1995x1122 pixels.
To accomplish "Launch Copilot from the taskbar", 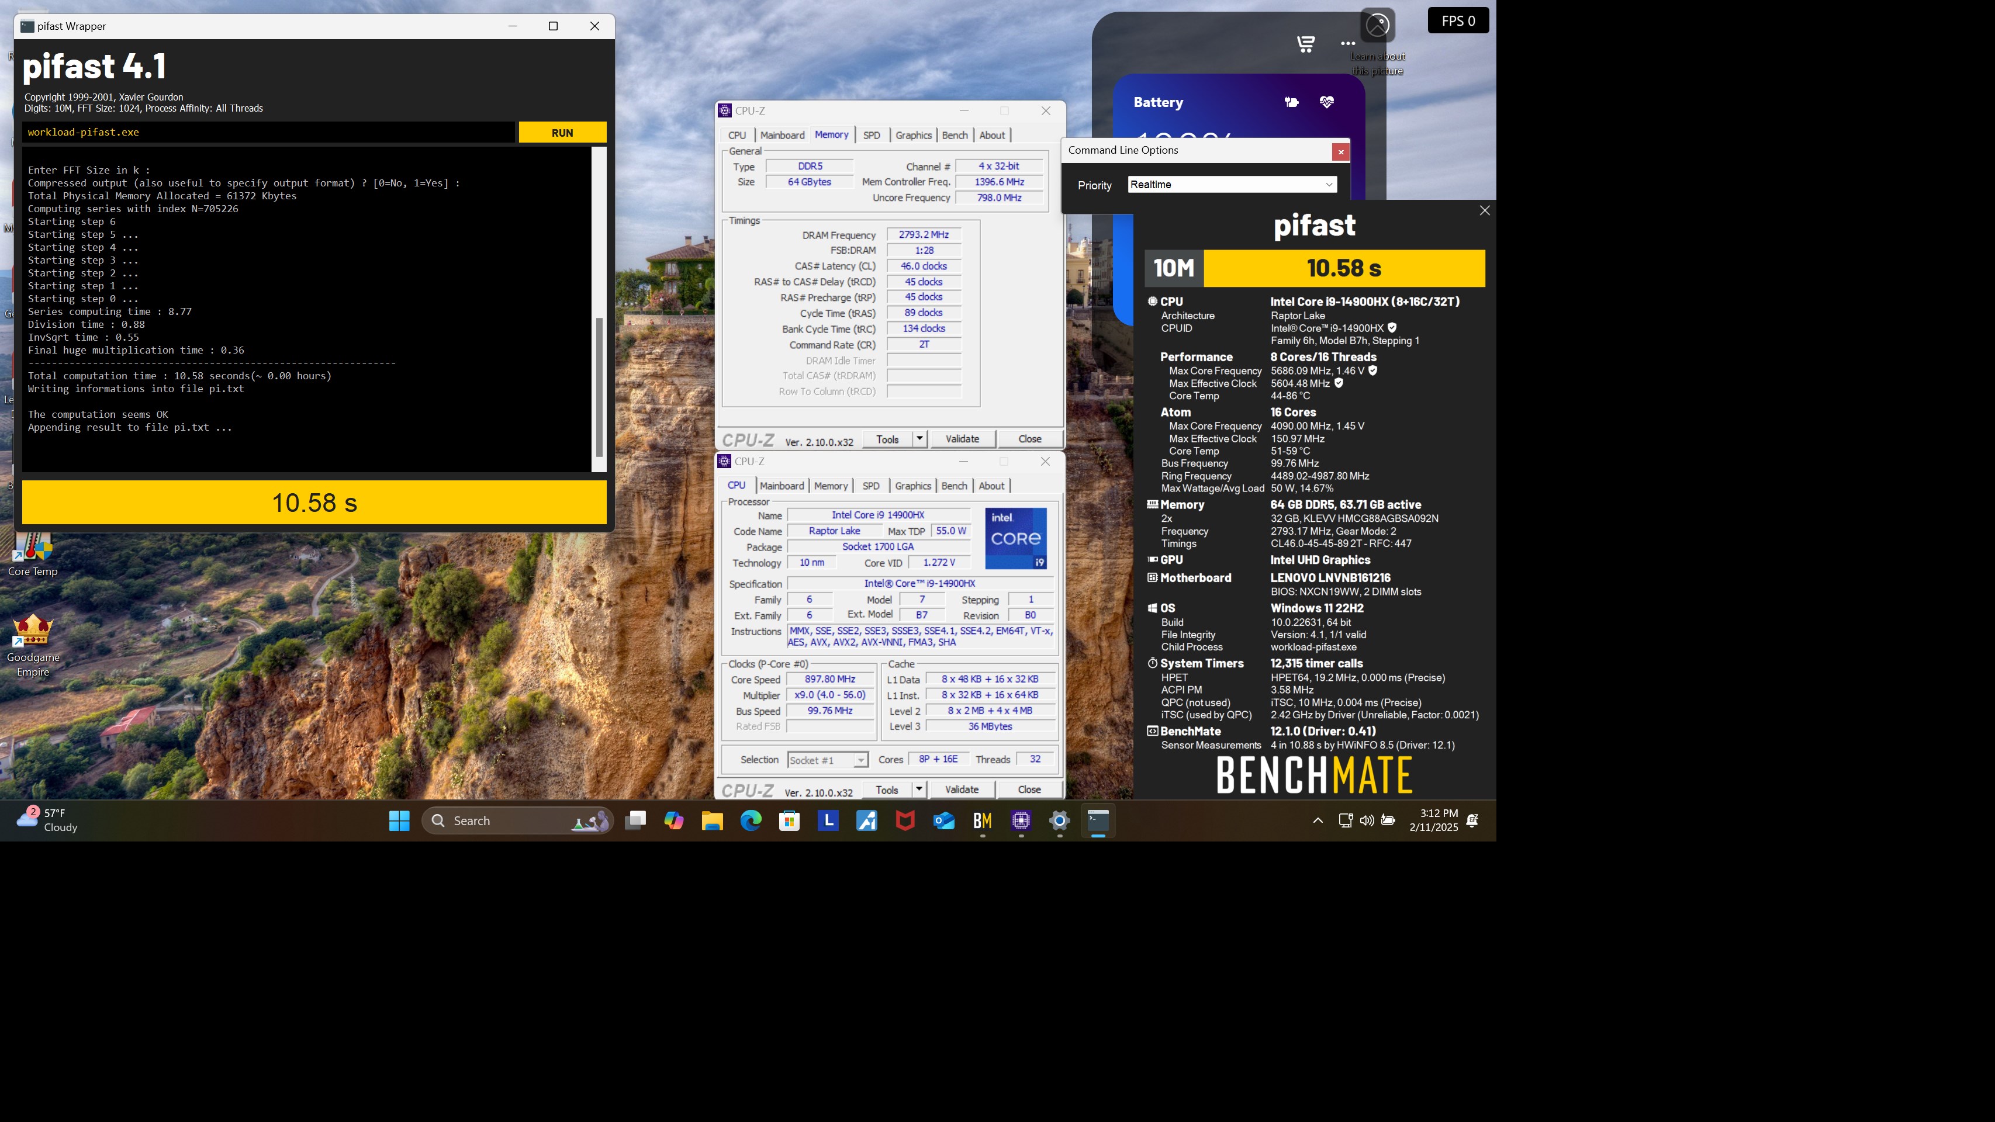I will coord(674,821).
